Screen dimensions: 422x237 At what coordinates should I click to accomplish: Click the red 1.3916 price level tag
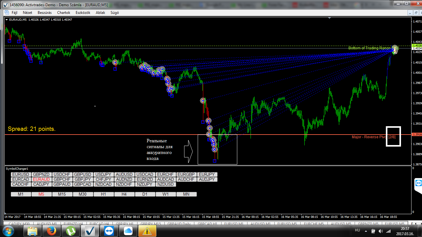coord(417,135)
